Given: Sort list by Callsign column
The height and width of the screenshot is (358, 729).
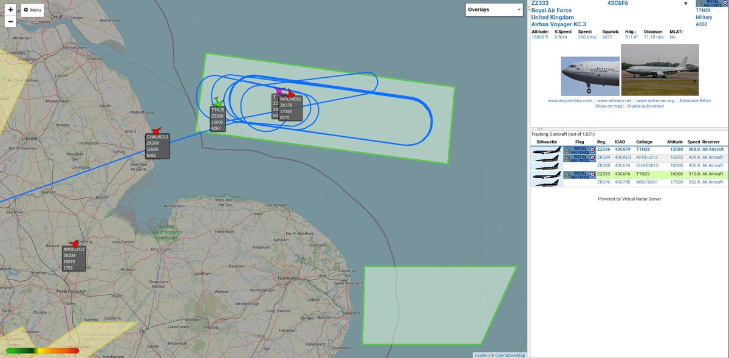Looking at the screenshot, I should click(x=645, y=142).
